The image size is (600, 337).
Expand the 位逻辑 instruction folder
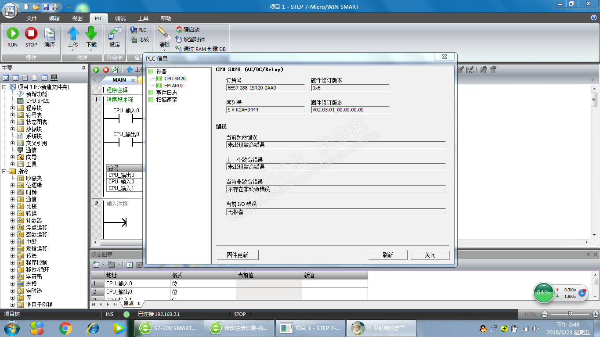12,185
